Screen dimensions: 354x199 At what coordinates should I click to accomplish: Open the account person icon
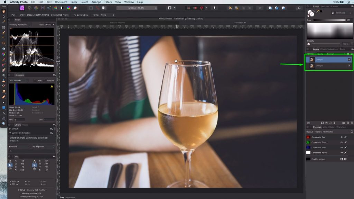pyautogui.click(x=299, y=8)
